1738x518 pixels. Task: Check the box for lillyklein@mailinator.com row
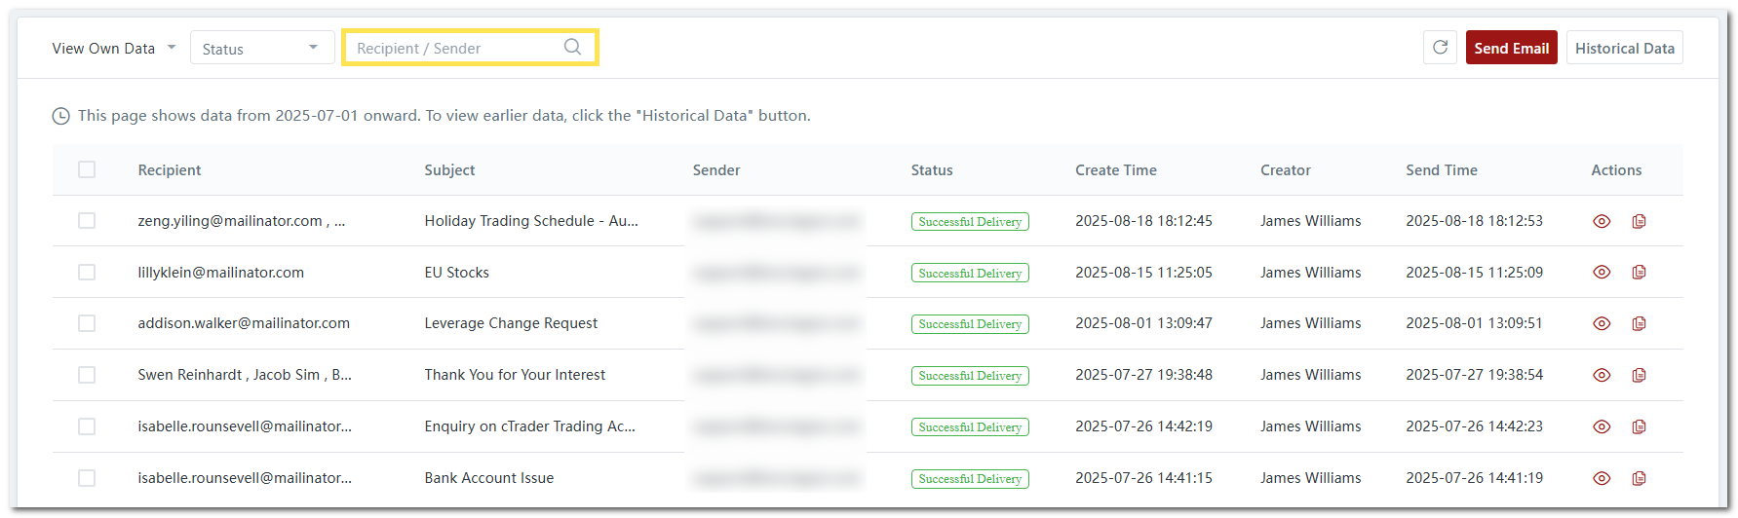tap(87, 273)
